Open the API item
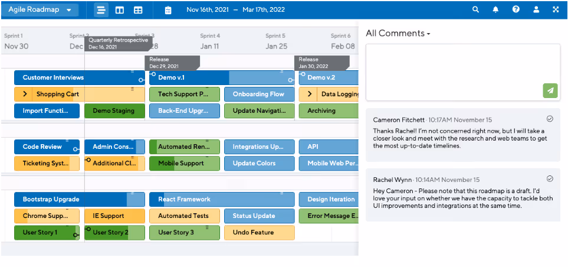The height and width of the screenshot is (267, 568). pyautogui.click(x=329, y=146)
